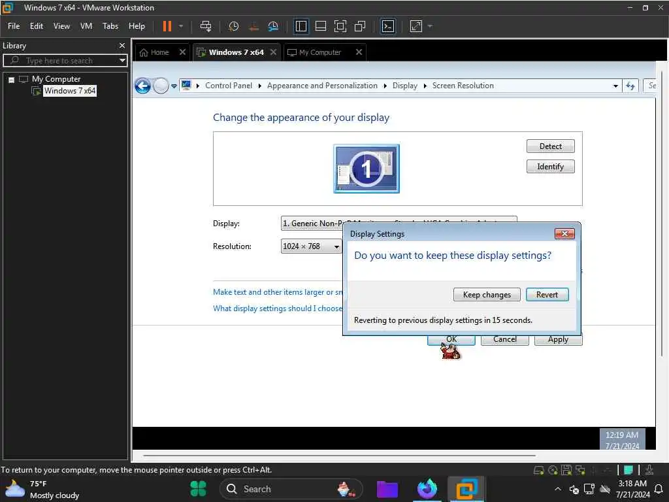Close the My Computer tab
This screenshot has height=502, width=669.
359,52
